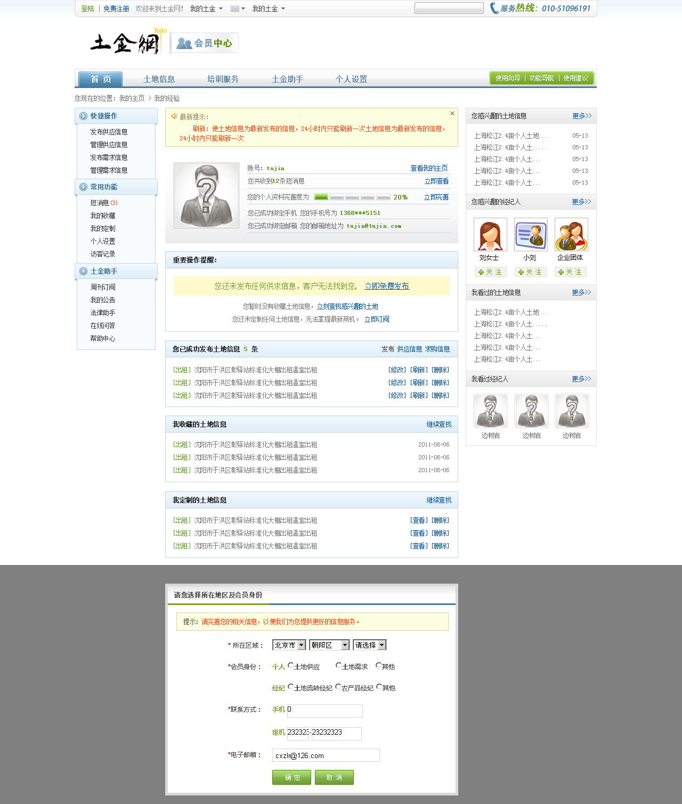Click the top search input box
This screenshot has width=682, height=804.
[x=449, y=8]
